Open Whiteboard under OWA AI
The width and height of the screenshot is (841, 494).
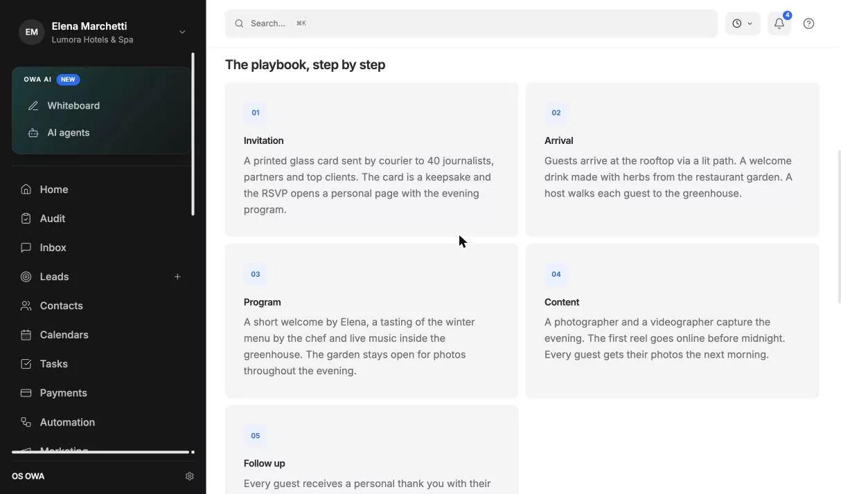(x=73, y=106)
